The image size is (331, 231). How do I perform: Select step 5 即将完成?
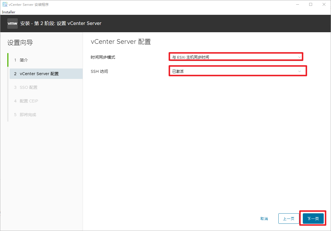(28, 115)
